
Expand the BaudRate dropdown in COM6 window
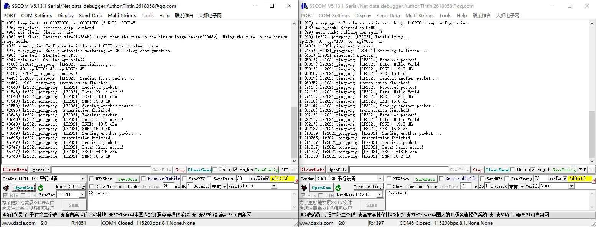pos(380,194)
